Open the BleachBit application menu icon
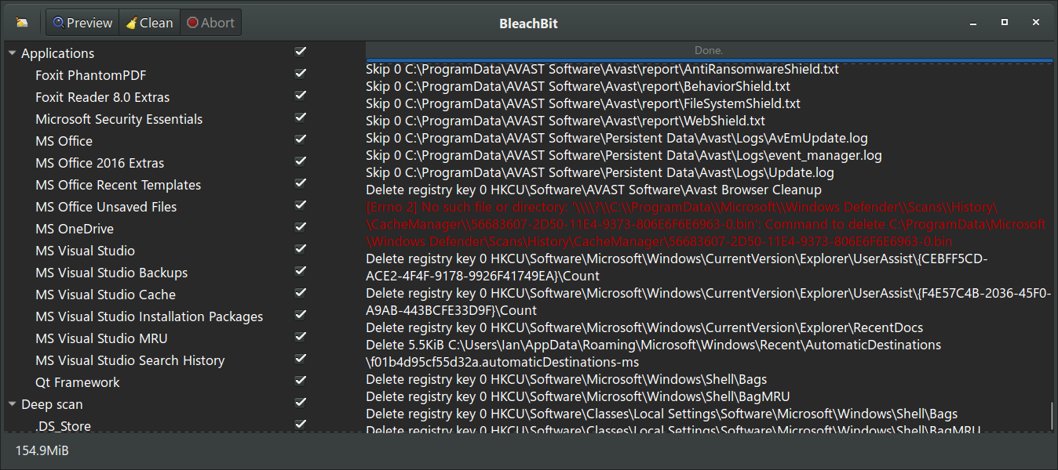Screen dimensions: 1058x470 [22, 23]
